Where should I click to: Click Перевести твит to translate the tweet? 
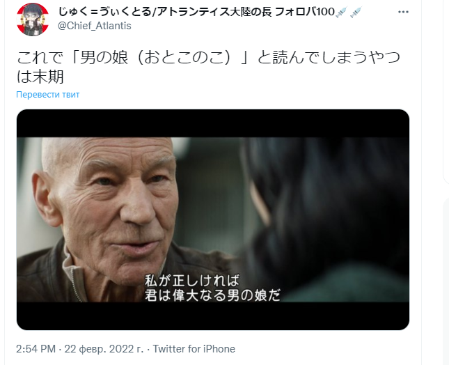point(48,95)
